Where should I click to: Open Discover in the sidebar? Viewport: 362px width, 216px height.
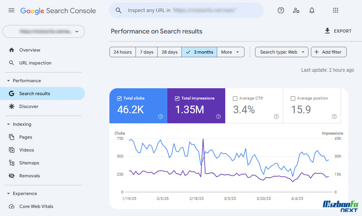(x=29, y=106)
